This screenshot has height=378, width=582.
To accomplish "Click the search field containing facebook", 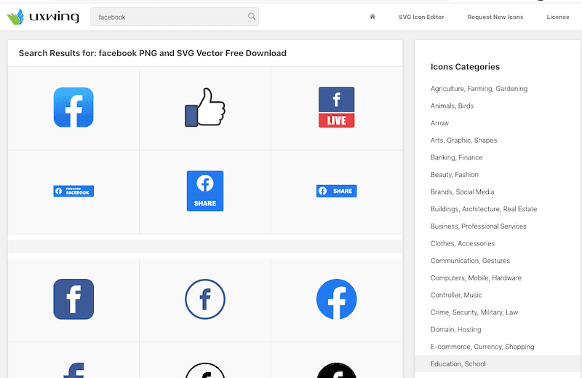I will tap(167, 17).
